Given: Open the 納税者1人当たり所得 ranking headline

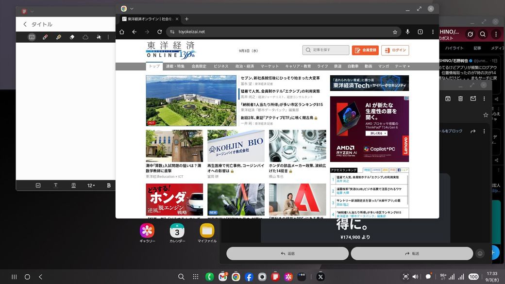Looking at the screenshot, I should point(282,104).
